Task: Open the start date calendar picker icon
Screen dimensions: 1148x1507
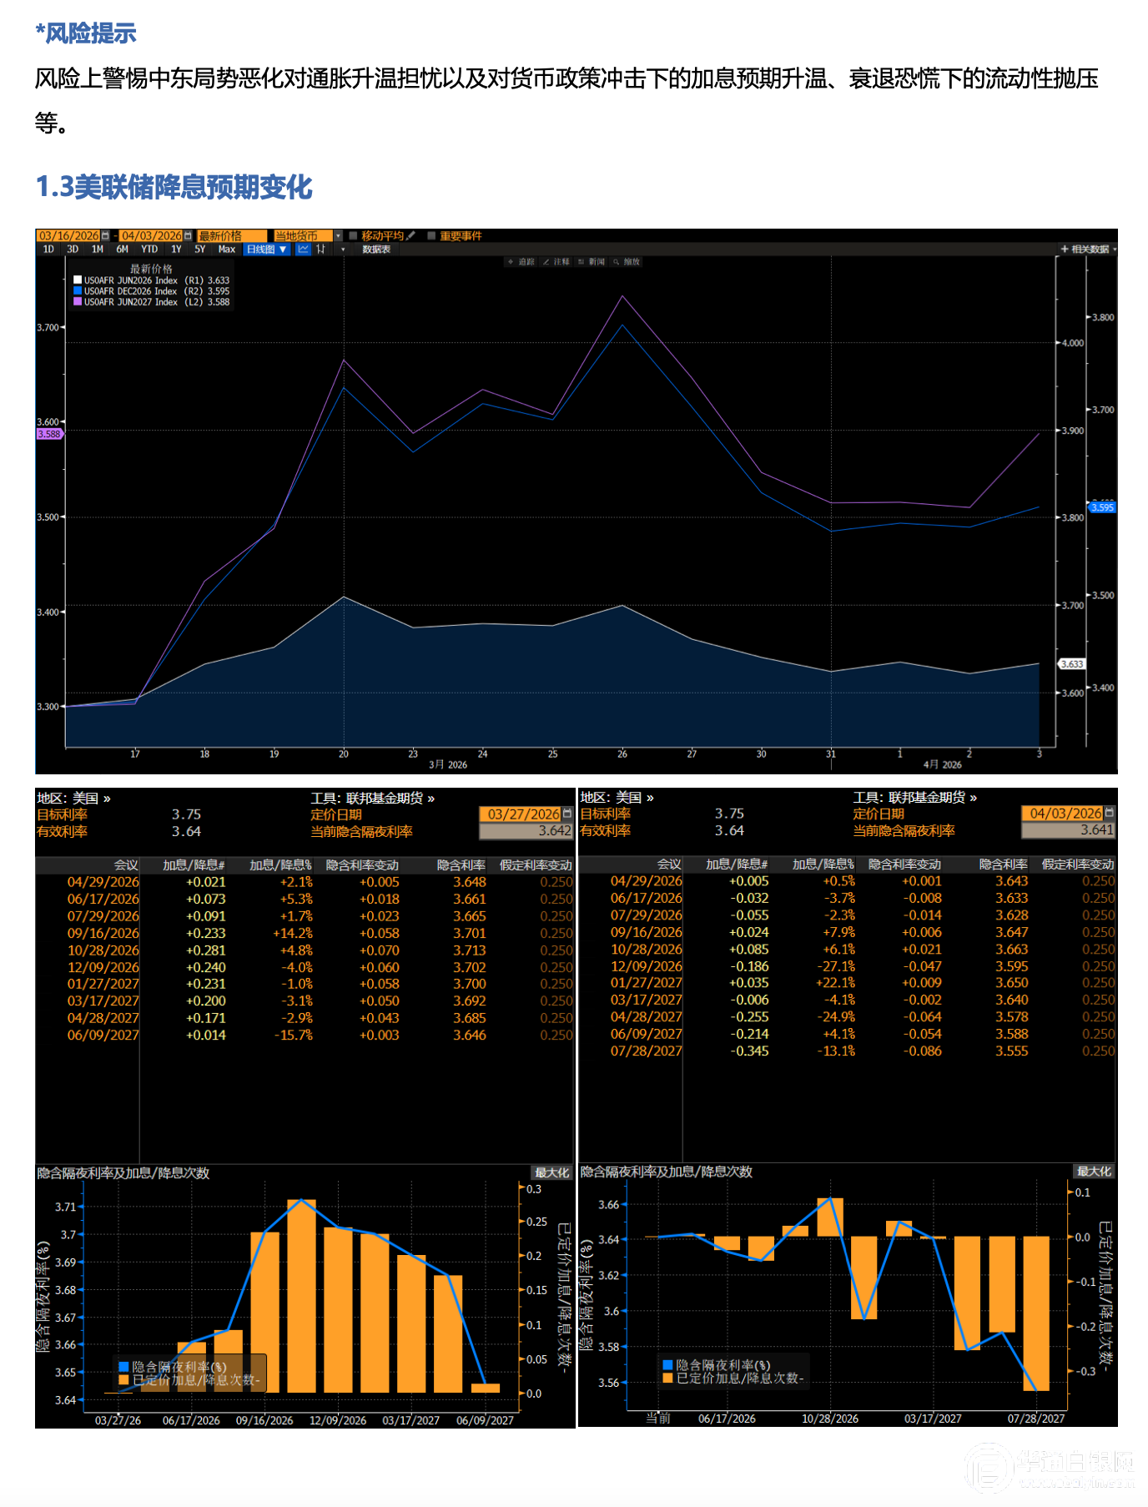Action: 105,236
